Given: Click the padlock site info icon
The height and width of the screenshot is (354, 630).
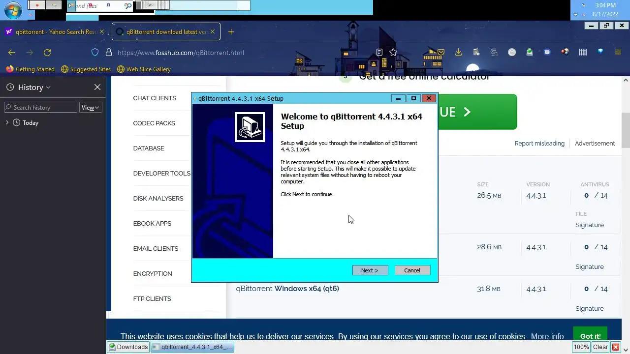Looking at the screenshot, I should (109, 53).
